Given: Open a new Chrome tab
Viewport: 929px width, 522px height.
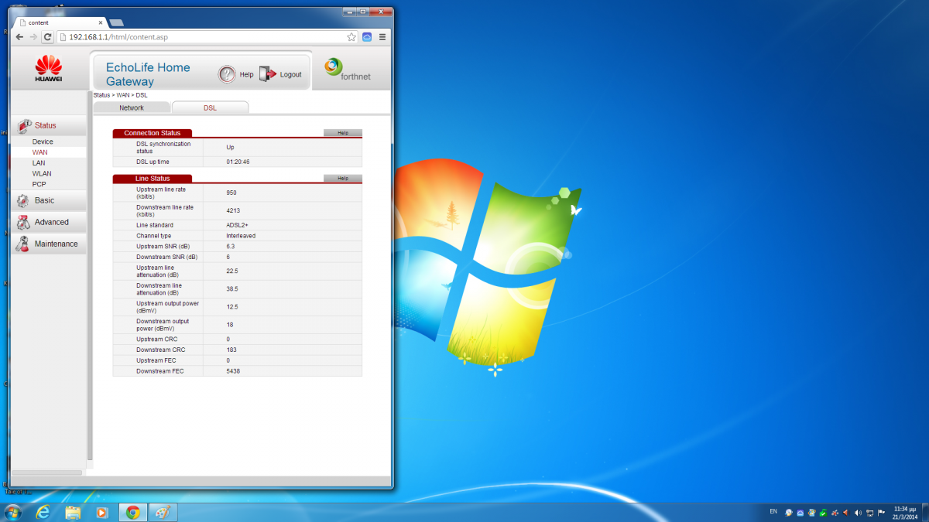Looking at the screenshot, I should pos(116,22).
